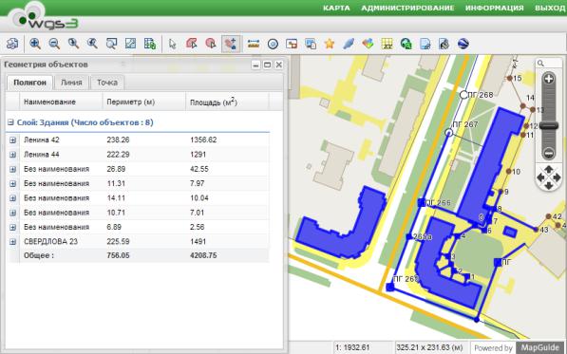
Task: Sort by Наименование column header
Action: [61, 102]
